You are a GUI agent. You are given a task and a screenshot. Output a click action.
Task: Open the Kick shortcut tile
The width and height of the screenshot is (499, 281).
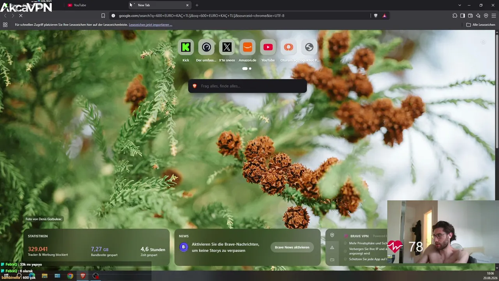186,47
